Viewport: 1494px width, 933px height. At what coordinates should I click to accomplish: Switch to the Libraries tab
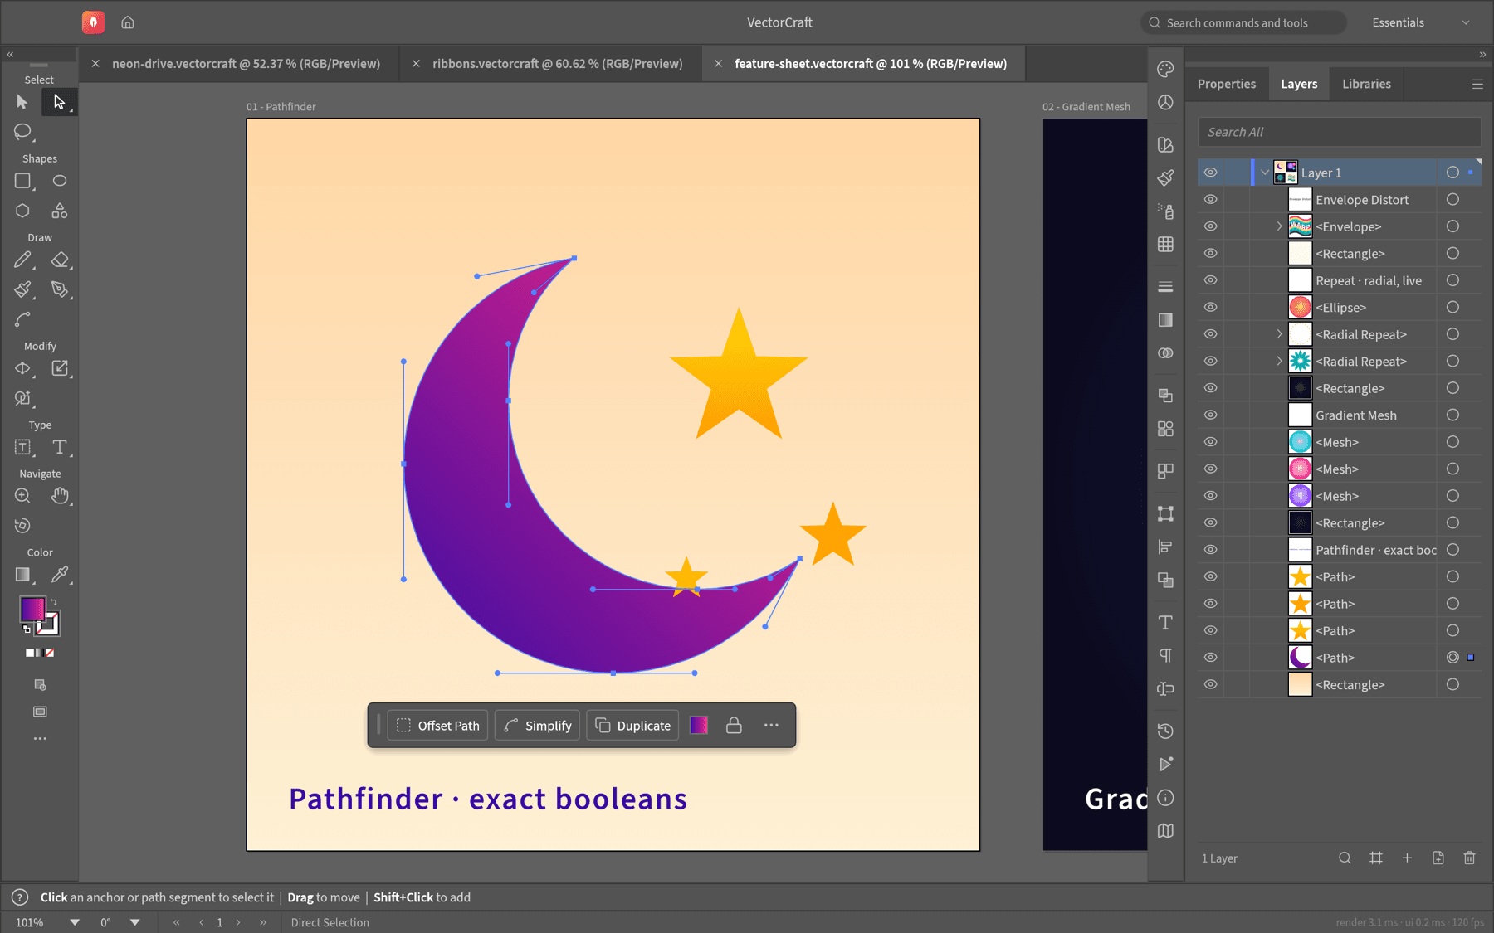(1366, 84)
